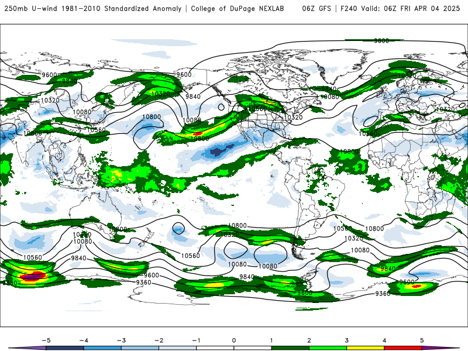Pick the bright green 2 to 3 swatch
Screen dimensions: 468x351
328,348
